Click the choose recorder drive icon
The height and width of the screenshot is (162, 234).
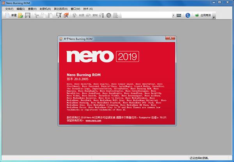point(179,15)
